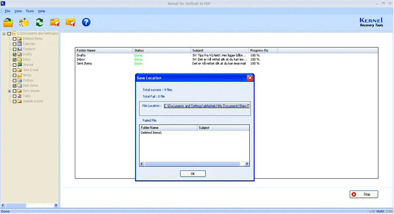Click the Outbox folder icon in tree
This screenshot has height=214, width=394.
[x=19, y=80]
